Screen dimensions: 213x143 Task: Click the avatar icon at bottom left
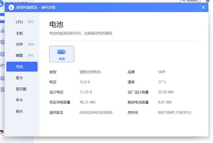coord(2,133)
